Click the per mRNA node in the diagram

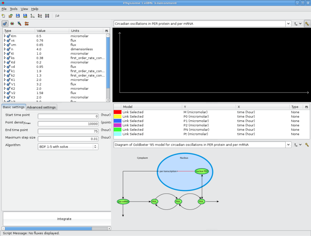[x=123, y=202]
